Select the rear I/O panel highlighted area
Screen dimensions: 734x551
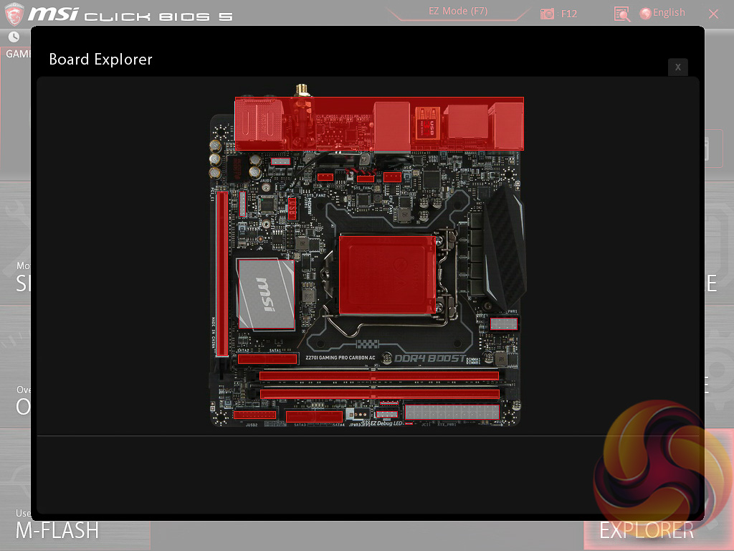click(379, 123)
